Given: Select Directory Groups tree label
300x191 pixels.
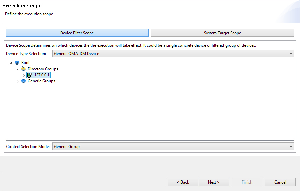Looking at the screenshot, I should click(x=43, y=69).
